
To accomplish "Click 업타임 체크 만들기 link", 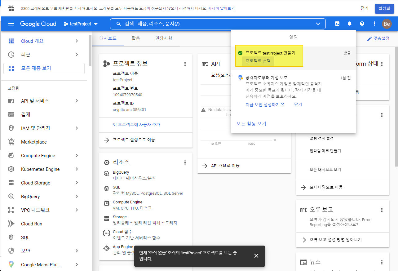I will tap(325, 151).
